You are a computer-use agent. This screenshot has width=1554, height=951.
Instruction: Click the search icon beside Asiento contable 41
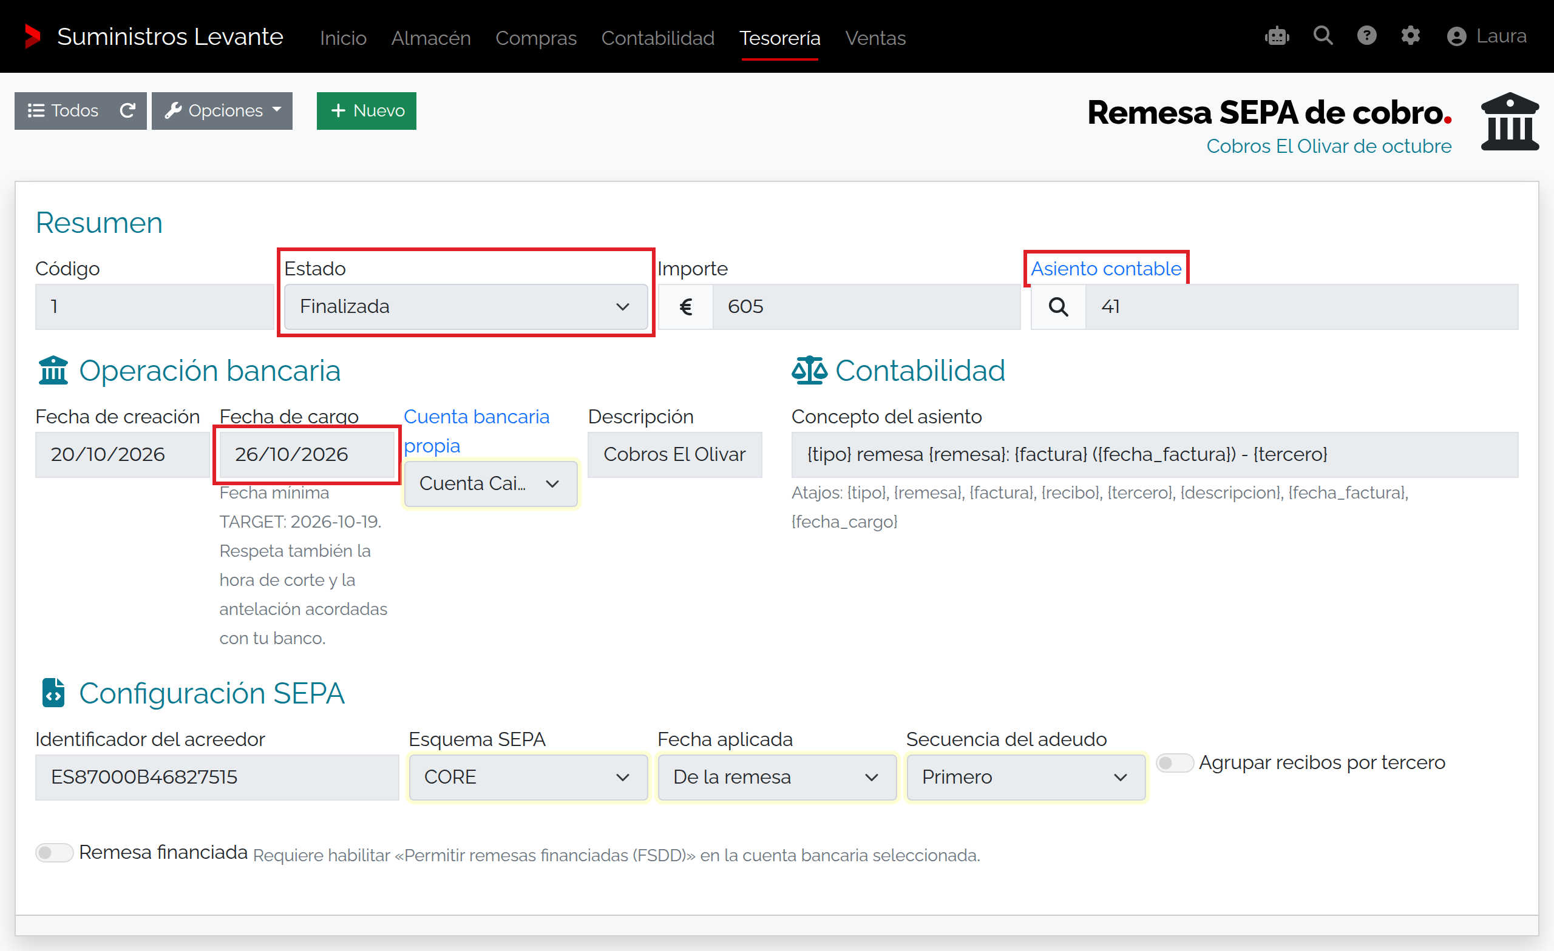point(1057,307)
